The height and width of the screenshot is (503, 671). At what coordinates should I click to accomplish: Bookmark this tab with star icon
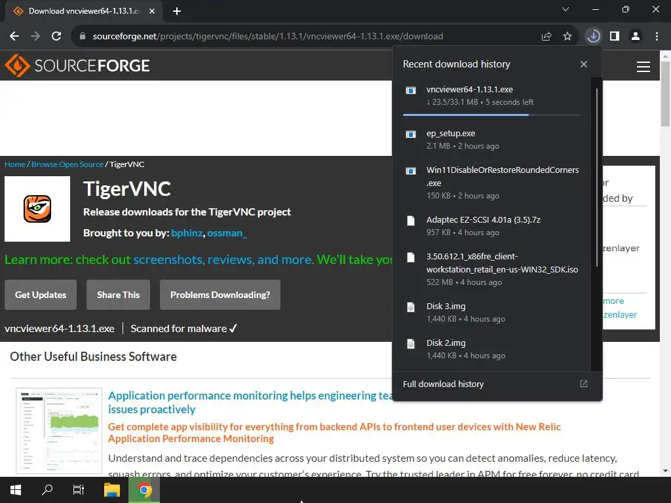point(567,37)
